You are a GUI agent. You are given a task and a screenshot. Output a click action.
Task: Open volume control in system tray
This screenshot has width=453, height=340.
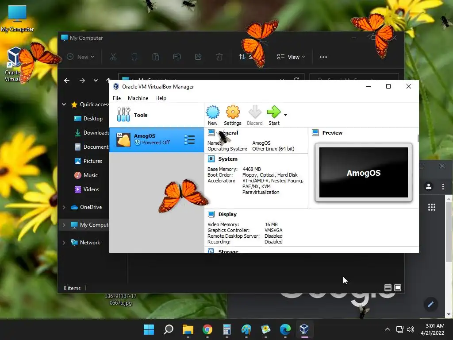(x=411, y=329)
